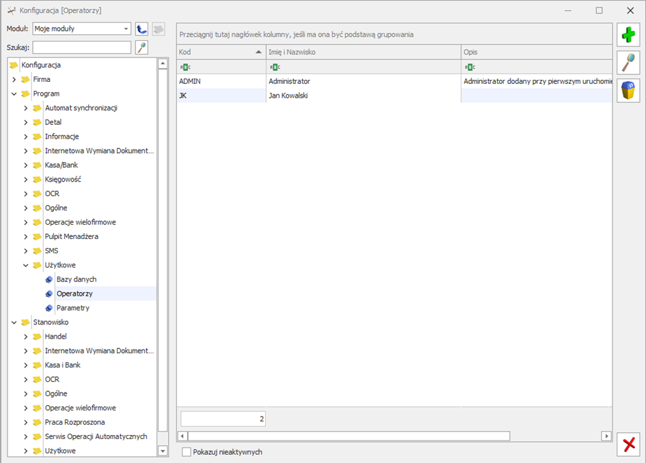Click the green plus add operator icon

628,35
